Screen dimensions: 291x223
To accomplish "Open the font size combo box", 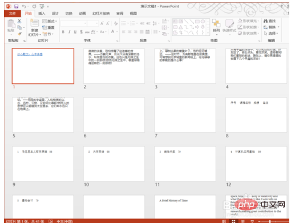I will tap(93, 23).
